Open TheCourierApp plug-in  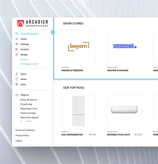click(x=28, y=113)
